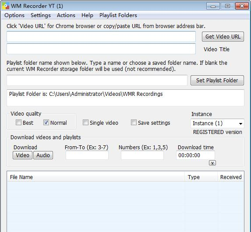Click the Video Title input field

101,49
